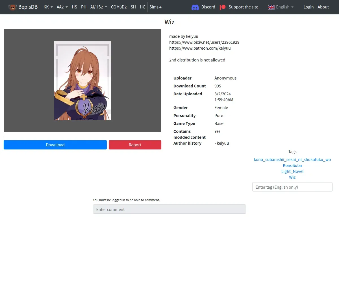
Task: Click the patreon.com/keiyuu URL text
Action: pos(200,48)
